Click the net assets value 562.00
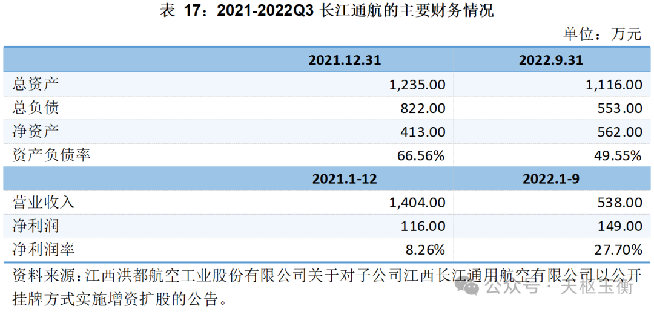The height and width of the screenshot is (312, 654). point(619,132)
